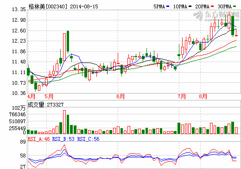Select the 20PMA legend label
Image resolution: width=241 pixels, height=169 pixels.
(203, 6)
